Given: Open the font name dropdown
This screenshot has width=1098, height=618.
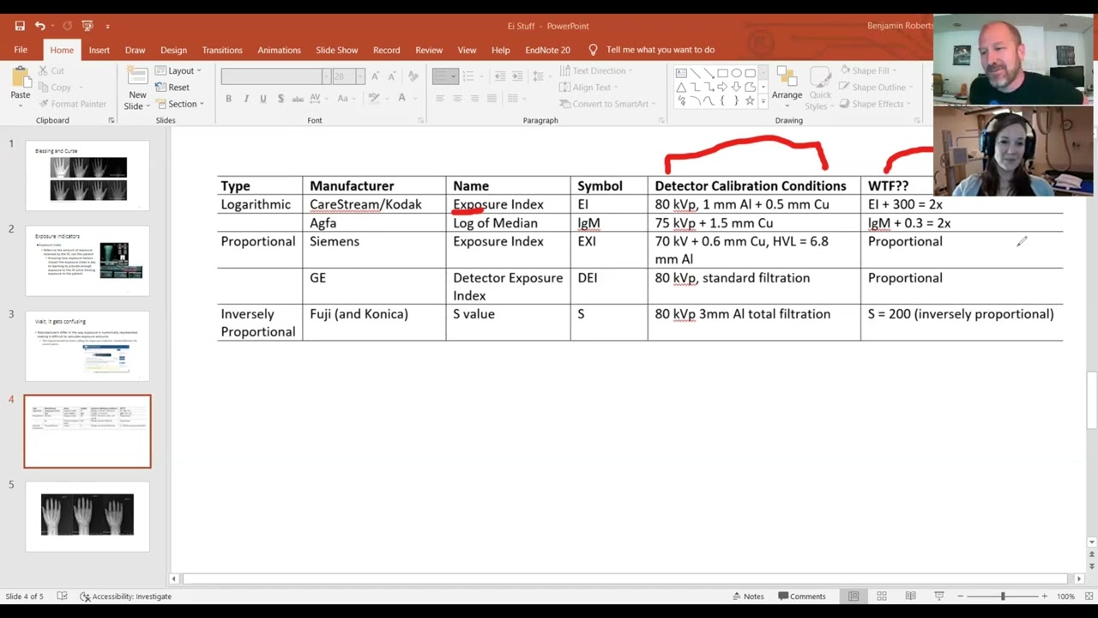Looking at the screenshot, I should pos(327,76).
